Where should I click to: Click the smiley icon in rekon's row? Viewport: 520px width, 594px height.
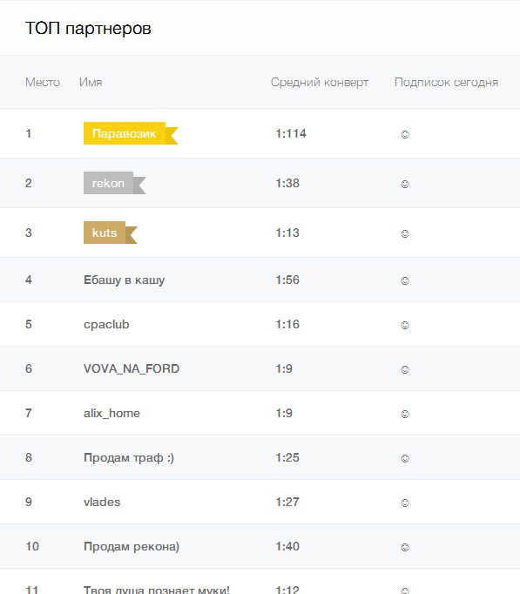(x=405, y=184)
